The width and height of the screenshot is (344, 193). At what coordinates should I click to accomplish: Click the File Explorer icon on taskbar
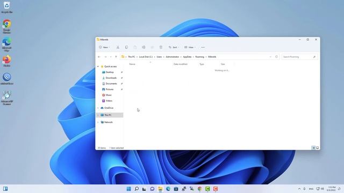point(160,189)
